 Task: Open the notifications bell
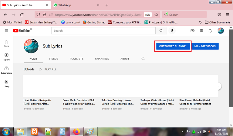(210, 31)
